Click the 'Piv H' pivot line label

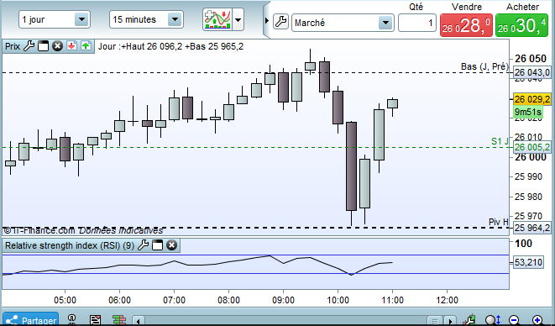(499, 222)
